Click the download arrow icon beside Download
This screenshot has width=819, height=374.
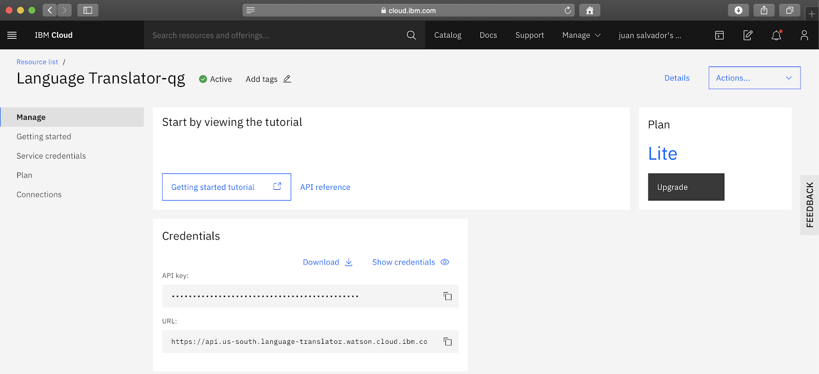(x=349, y=262)
